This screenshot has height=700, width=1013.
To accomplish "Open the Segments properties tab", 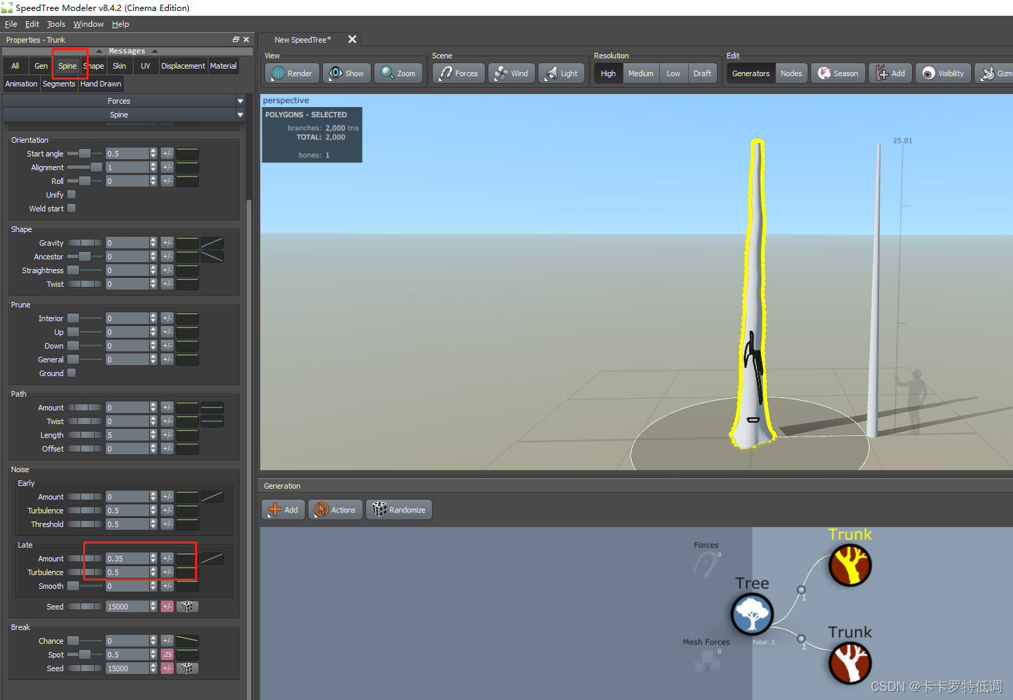I will pos(58,84).
